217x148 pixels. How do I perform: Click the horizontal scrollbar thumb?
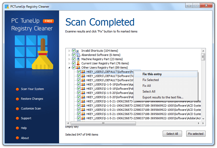(x=103, y=123)
